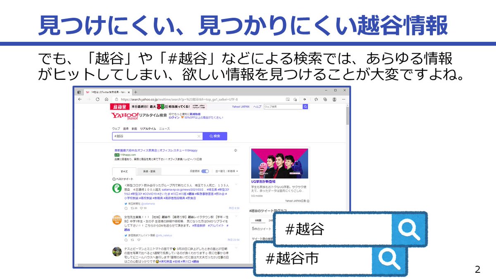Screen dimensions: 496x279
Task: Open a new tab with the plus button
Action: 136,92
